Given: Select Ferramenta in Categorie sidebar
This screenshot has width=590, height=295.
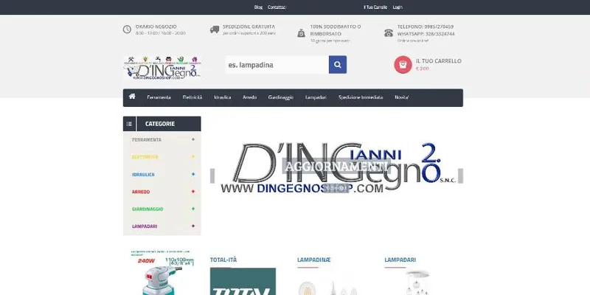Looking at the screenshot, I should pyautogui.click(x=147, y=139).
